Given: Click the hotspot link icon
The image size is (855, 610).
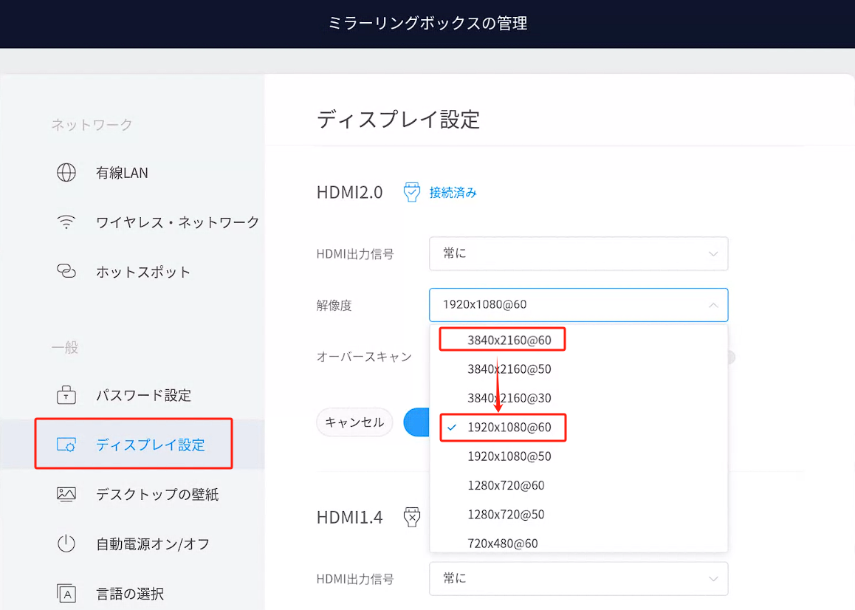Looking at the screenshot, I should pyautogui.click(x=66, y=272).
